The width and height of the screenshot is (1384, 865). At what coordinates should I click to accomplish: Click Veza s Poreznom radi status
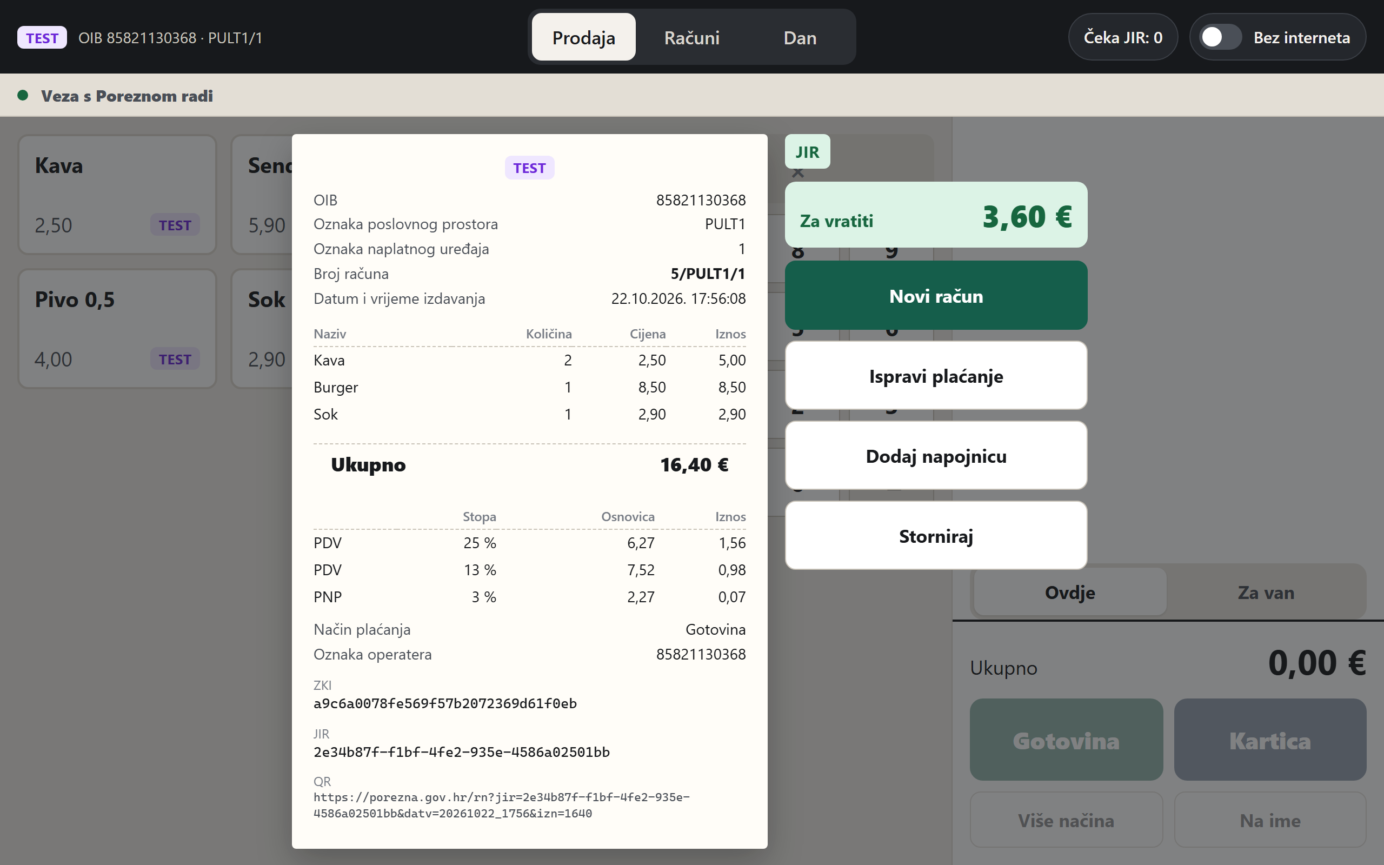[127, 96]
